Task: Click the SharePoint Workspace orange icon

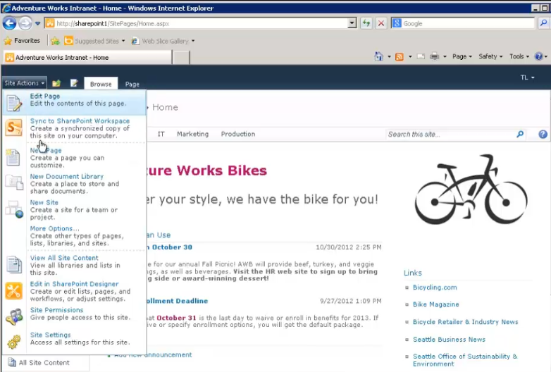Action: click(x=13, y=127)
